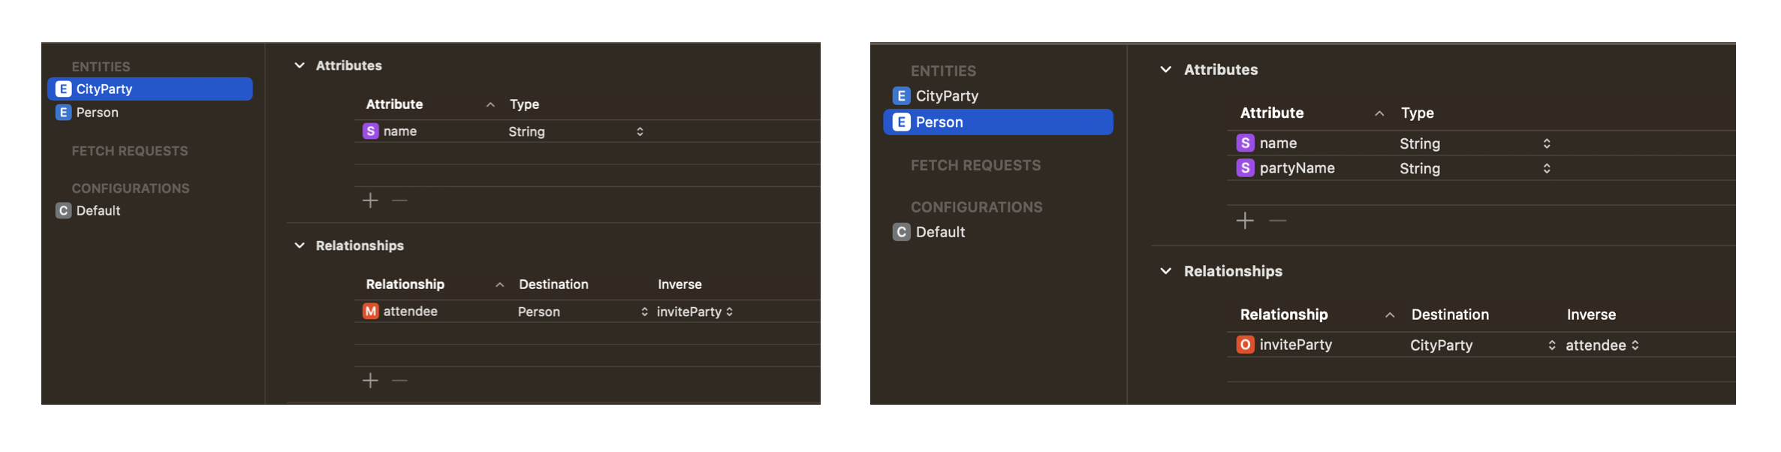The height and width of the screenshot is (452, 1781).
Task: Add a relationship with the plus icon under attendee
Action: [370, 381]
